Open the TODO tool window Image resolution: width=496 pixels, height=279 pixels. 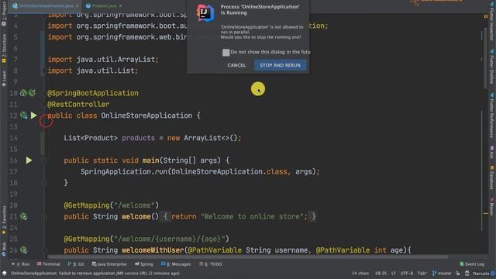[x=211, y=263]
